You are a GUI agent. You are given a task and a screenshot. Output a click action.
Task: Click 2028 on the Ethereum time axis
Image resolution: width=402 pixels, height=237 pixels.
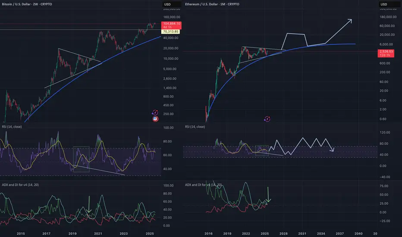pos(283,234)
